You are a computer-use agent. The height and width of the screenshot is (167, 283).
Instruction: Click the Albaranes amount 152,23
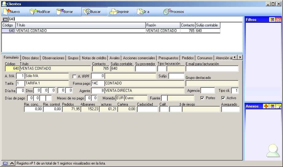point(90,109)
